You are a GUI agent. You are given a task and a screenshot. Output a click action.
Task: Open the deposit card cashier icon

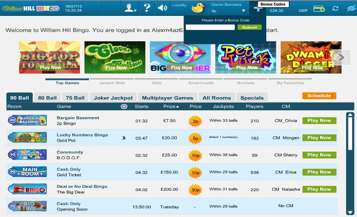(319, 9)
